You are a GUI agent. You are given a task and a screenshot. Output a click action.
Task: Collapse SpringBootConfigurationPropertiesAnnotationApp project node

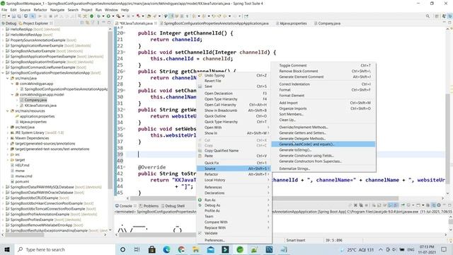(x=3, y=73)
